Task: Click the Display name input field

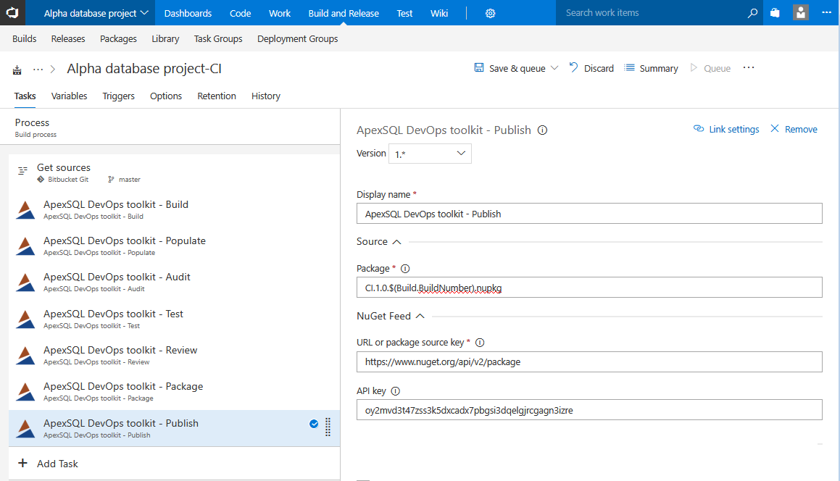Action: click(x=589, y=214)
